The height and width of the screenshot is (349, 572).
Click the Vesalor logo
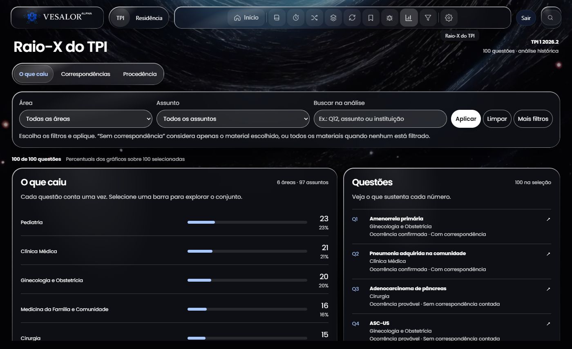tap(57, 18)
